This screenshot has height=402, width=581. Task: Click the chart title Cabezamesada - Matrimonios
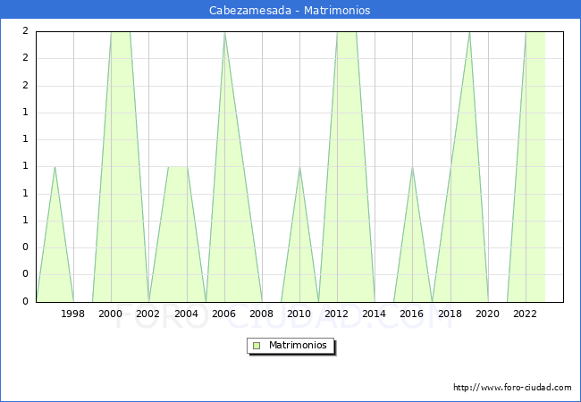click(x=290, y=10)
